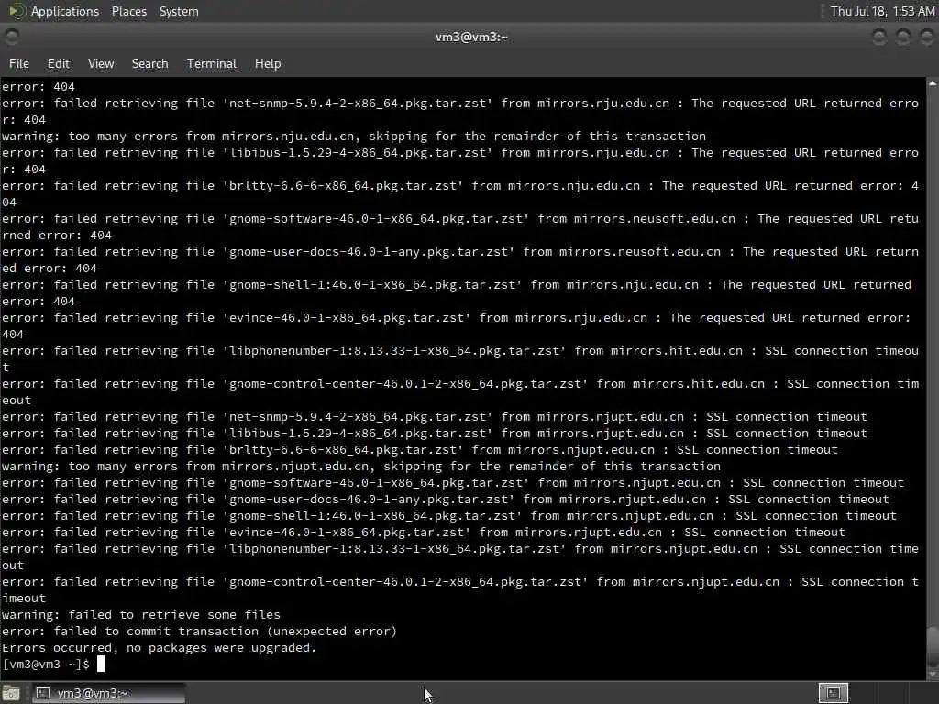Click 'gnome-control-center' error from mirrors.hit.edu.cn
Viewport: 939px width, 704px height.
[460, 391]
